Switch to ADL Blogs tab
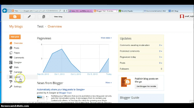Viewport: 194px width, 108px height. point(175,11)
